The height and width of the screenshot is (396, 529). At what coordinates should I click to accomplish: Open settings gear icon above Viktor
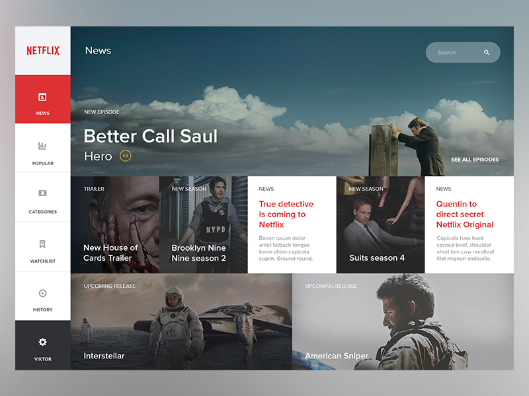(x=42, y=342)
